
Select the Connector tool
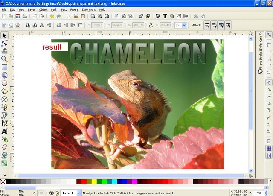[x=4, y=163]
